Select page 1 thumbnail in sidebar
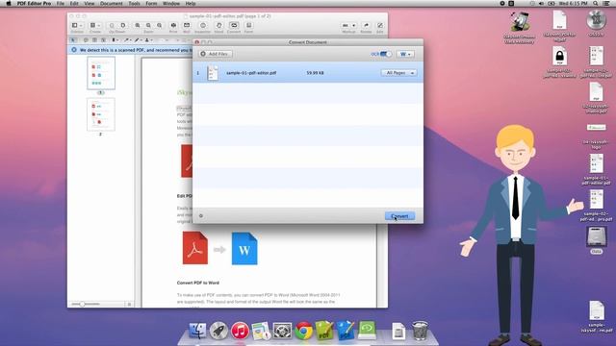Viewport: 616px width, 346px height. point(101,73)
